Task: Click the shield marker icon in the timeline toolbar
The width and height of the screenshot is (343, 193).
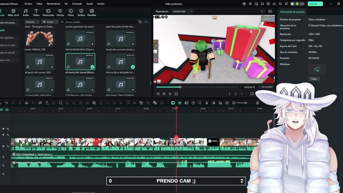Action: (200, 103)
